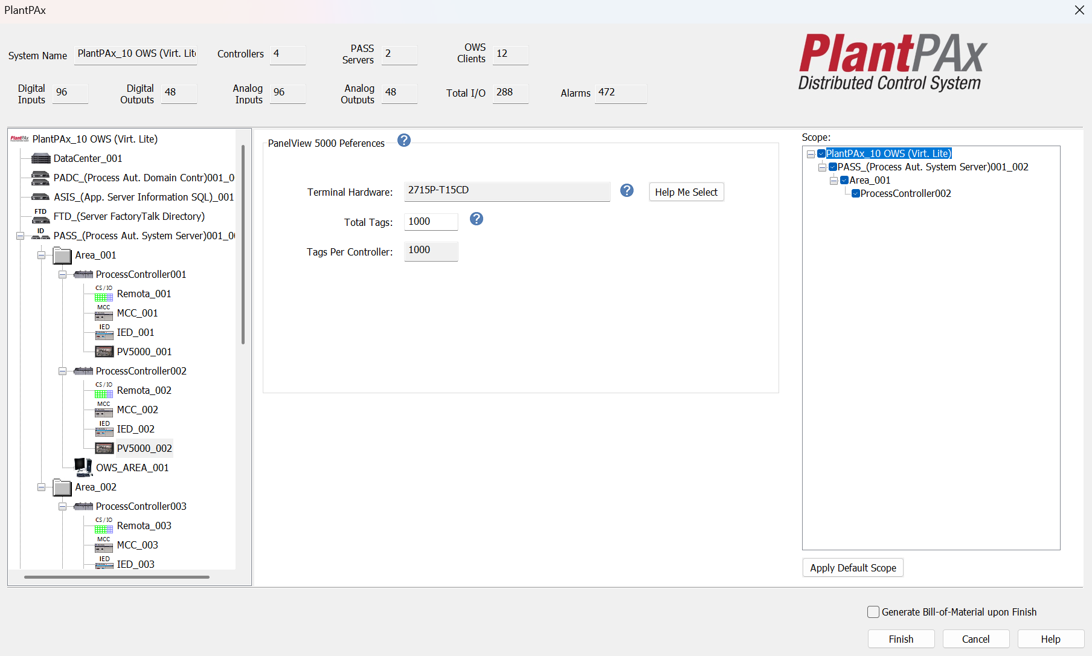Click the Finish button
Viewport: 1092px width, 656px height.
point(901,639)
